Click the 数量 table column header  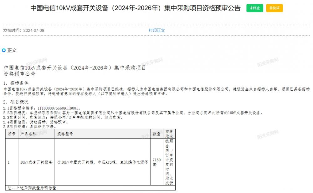(156, 134)
